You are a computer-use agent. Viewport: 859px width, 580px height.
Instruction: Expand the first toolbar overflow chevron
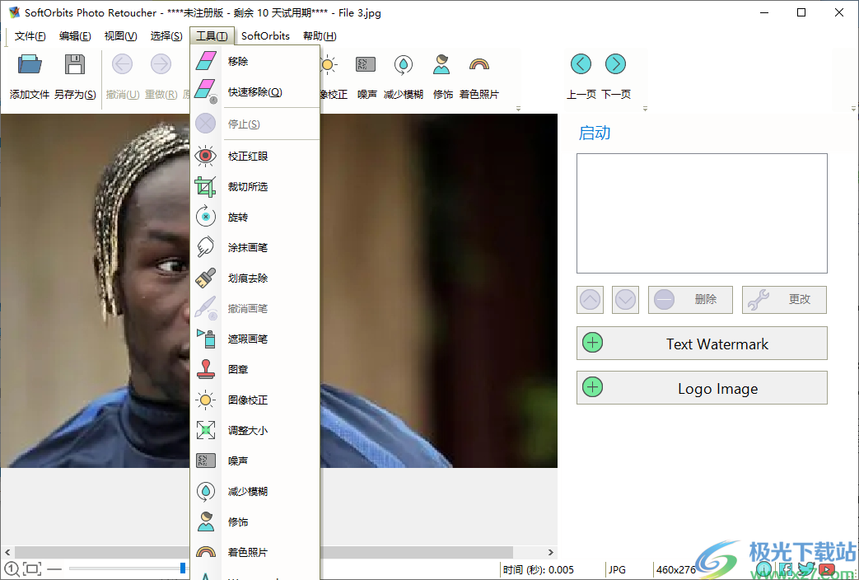[x=519, y=108]
